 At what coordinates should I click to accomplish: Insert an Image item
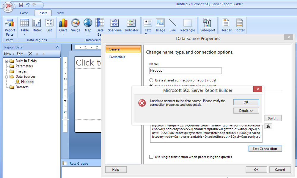tap(160, 25)
